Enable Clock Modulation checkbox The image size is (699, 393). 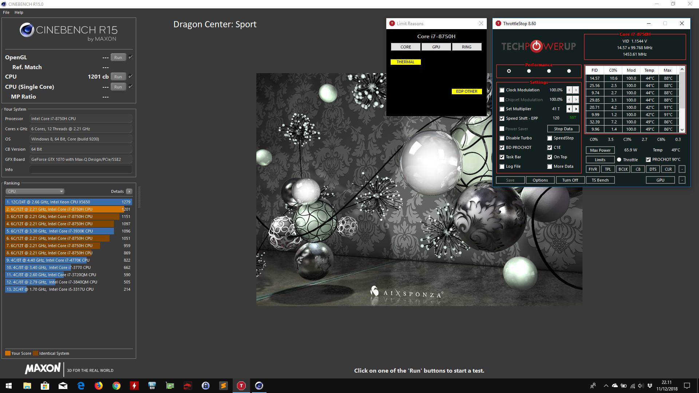tap(502, 90)
